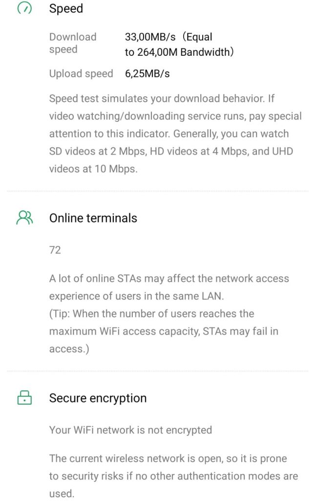The width and height of the screenshot is (316, 501).
Task: Tap the online terminals count 72
Action: click(x=55, y=250)
